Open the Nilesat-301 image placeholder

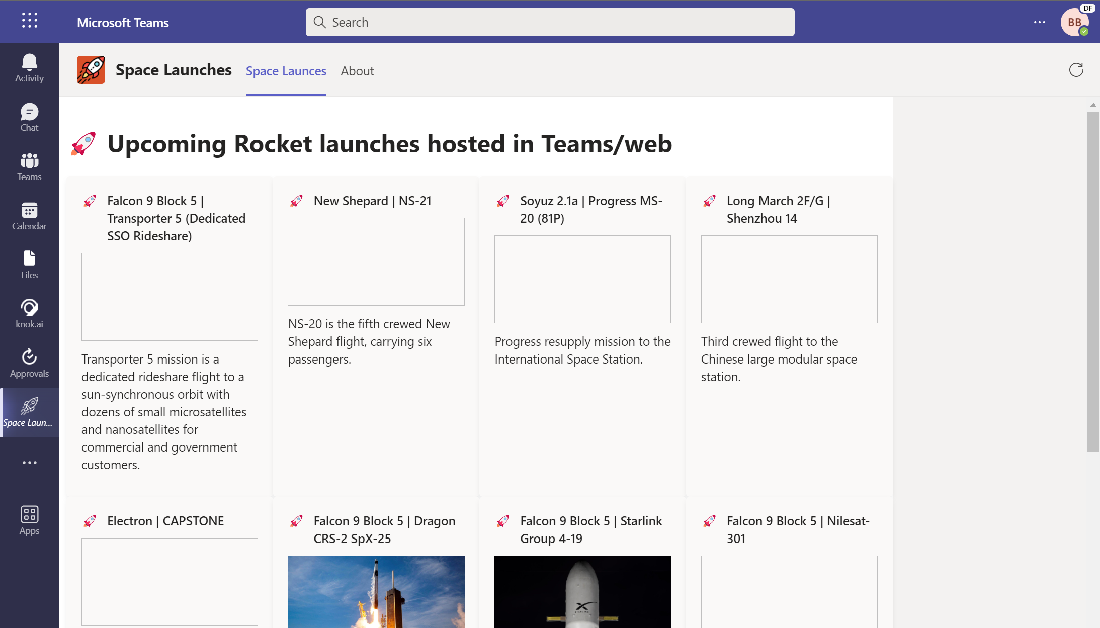pyautogui.click(x=789, y=592)
